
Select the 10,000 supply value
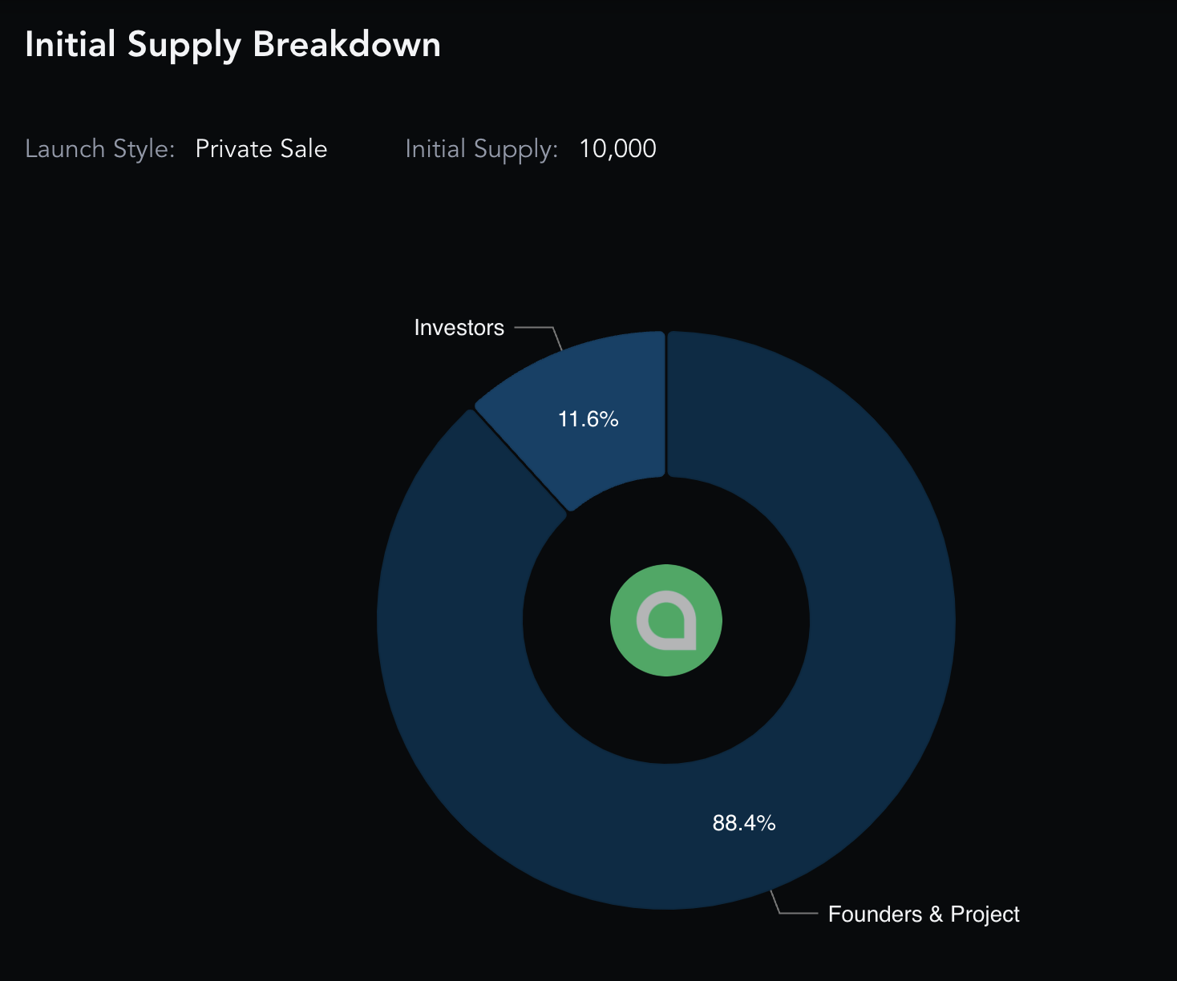617,149
